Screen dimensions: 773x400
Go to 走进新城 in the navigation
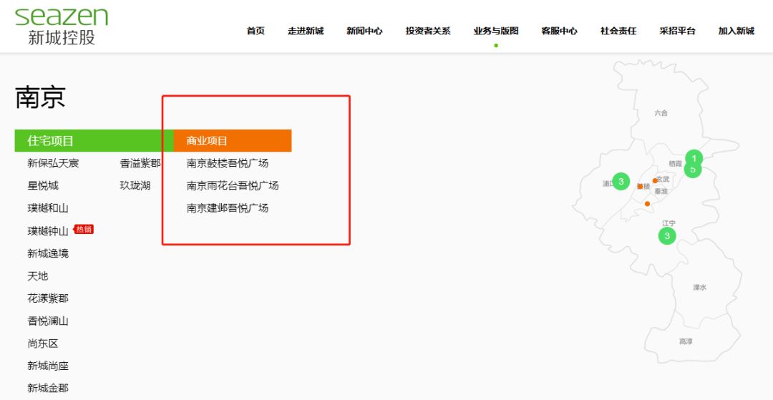[x=306, y=31]
